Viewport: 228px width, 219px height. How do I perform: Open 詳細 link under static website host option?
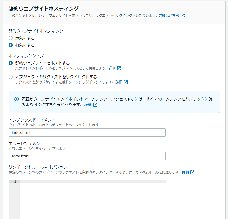click(112, 68)
